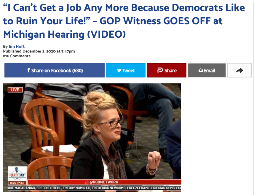The height and width of the screenshot is (195, 254).
Task: Click the Twitter bird icon
Action: coord(119,71)
